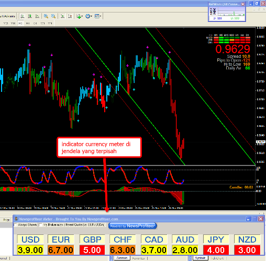
Task: Open the templates dropdown
Action: click(x=98, y=16)
